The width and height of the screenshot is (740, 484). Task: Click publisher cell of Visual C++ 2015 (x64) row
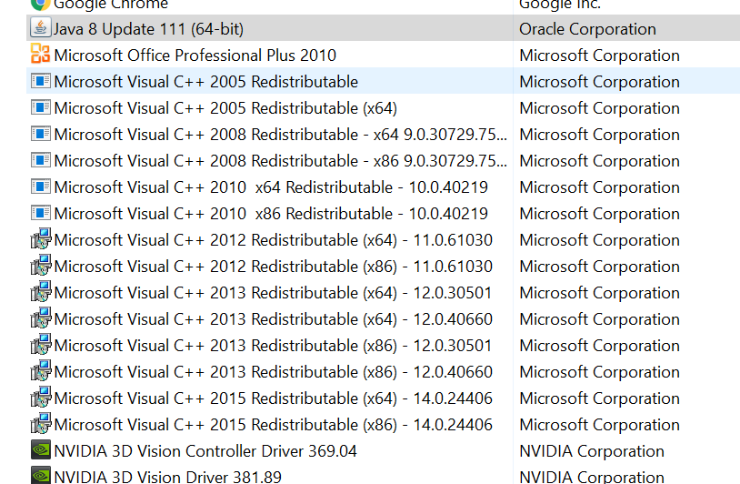pos(599,399)
